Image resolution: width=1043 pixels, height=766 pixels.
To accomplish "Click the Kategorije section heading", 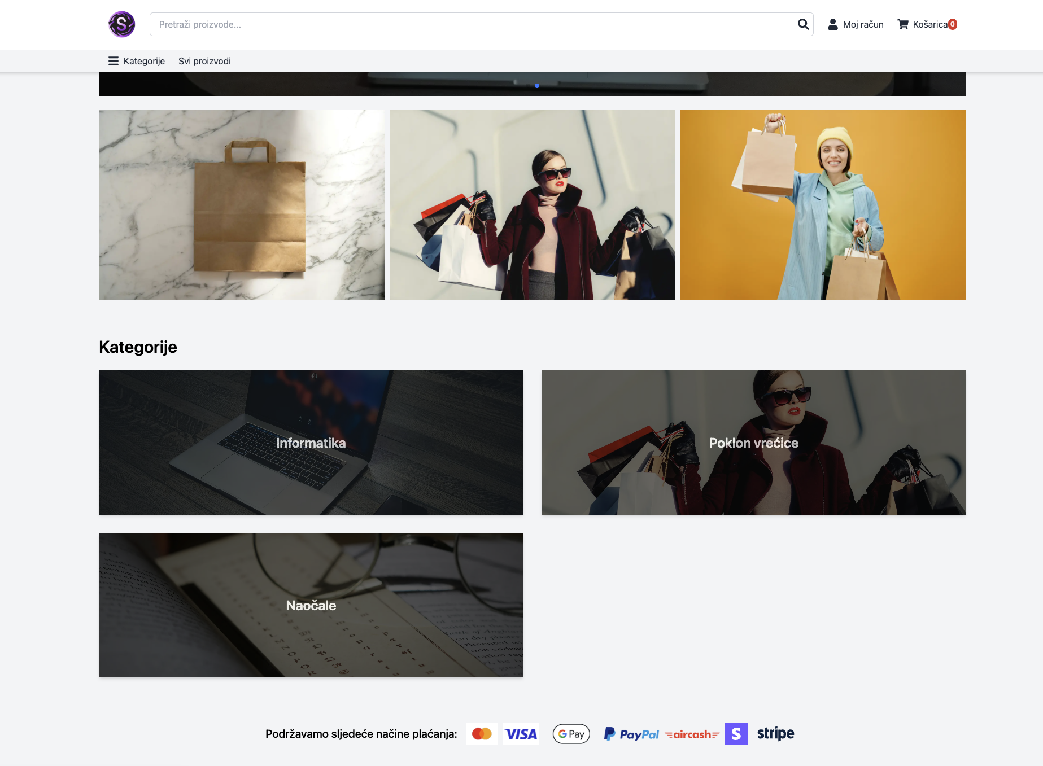I will click(138, 347).
